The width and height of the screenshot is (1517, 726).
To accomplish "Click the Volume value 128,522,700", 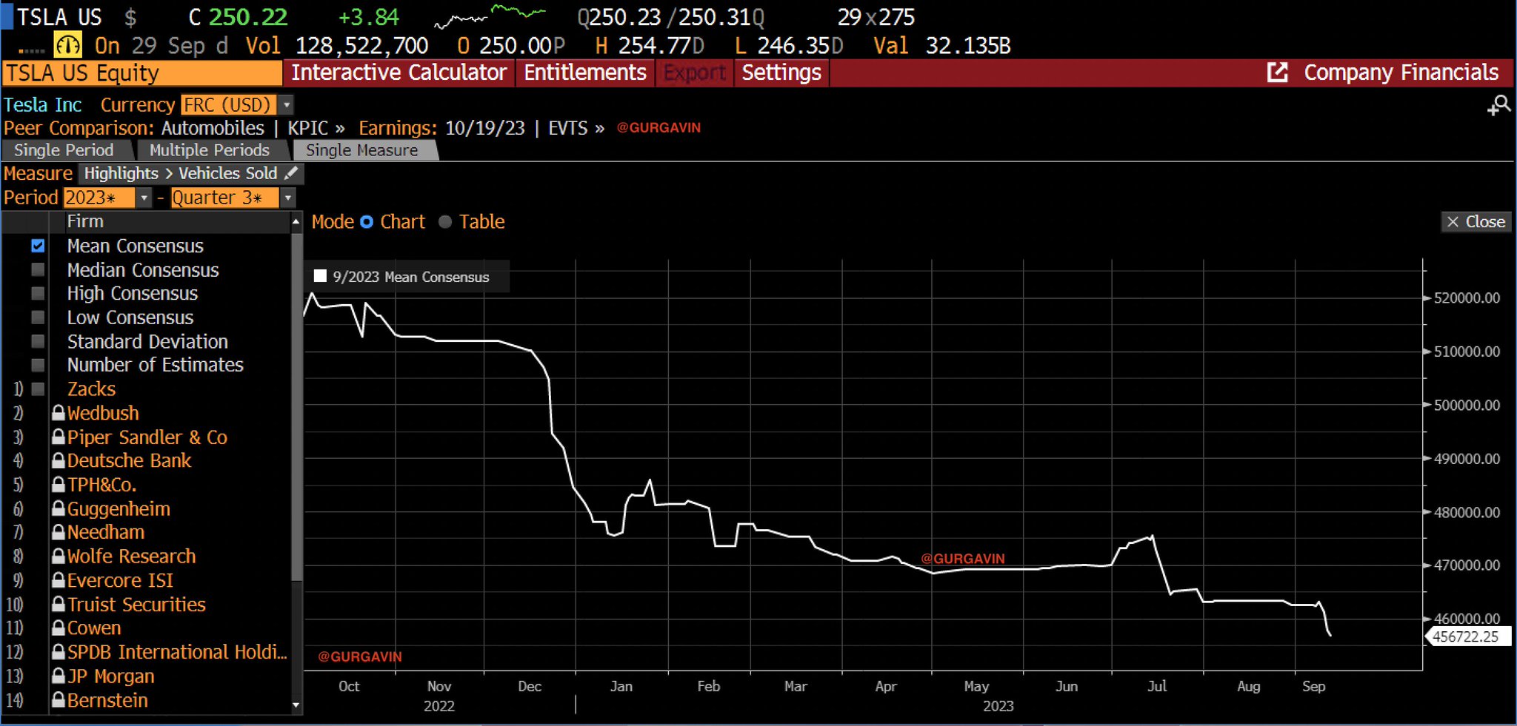I will click(x=361, y=46).
